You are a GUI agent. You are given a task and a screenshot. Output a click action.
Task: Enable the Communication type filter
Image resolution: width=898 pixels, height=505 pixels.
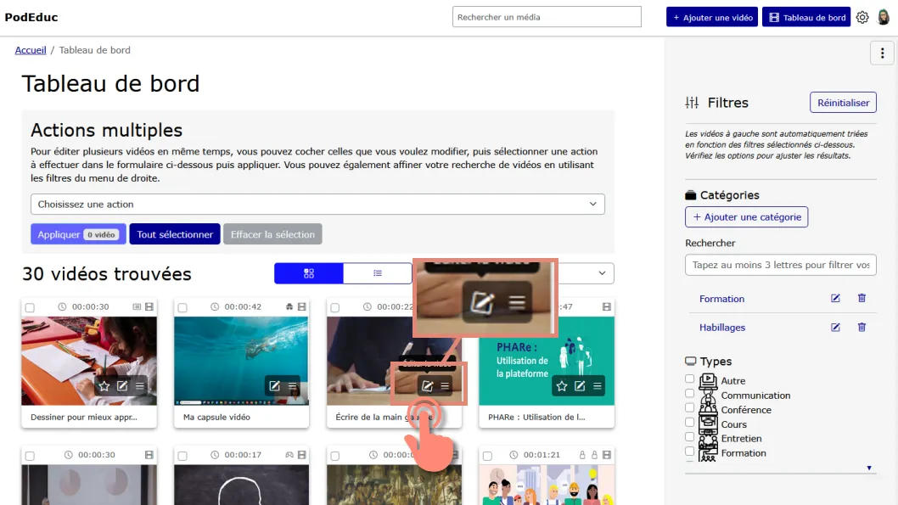pos(689,393)
